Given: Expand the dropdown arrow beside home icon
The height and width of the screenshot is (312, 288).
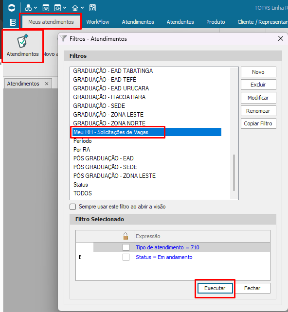Looking at the screenshot, I should tap(82, 8).
